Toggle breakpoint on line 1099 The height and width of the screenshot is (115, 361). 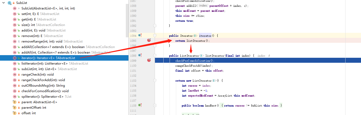coord(149,60)
